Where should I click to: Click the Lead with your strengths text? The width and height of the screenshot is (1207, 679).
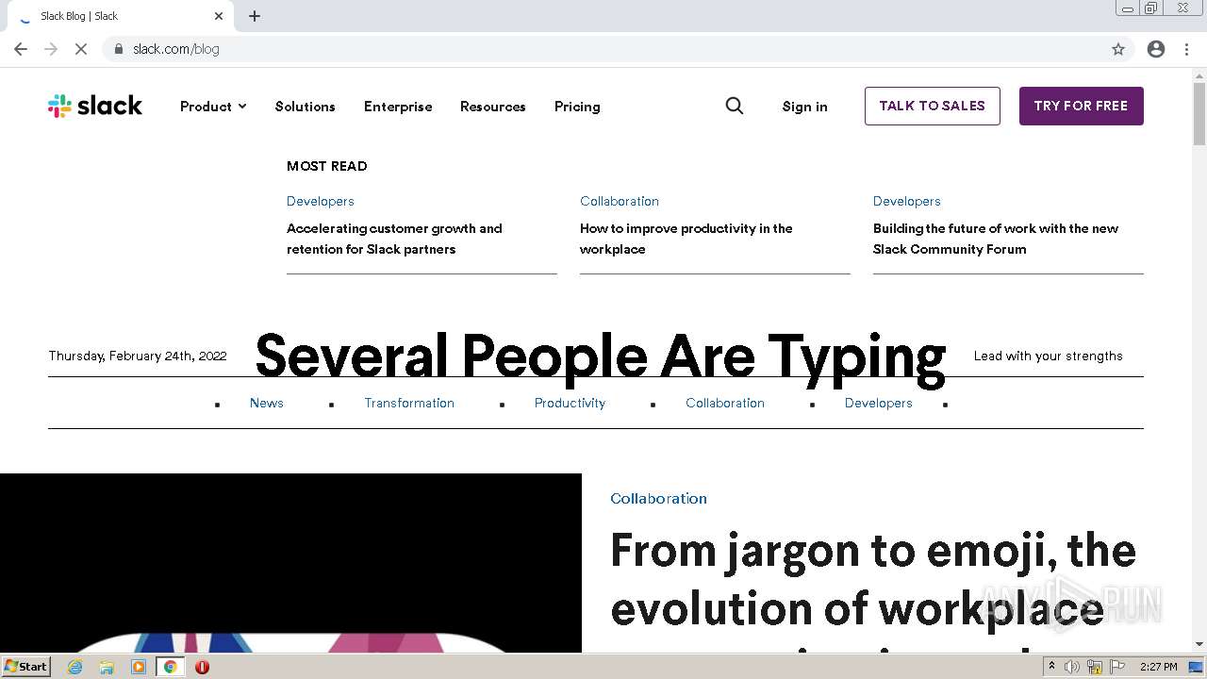(x=1048, y=356)
